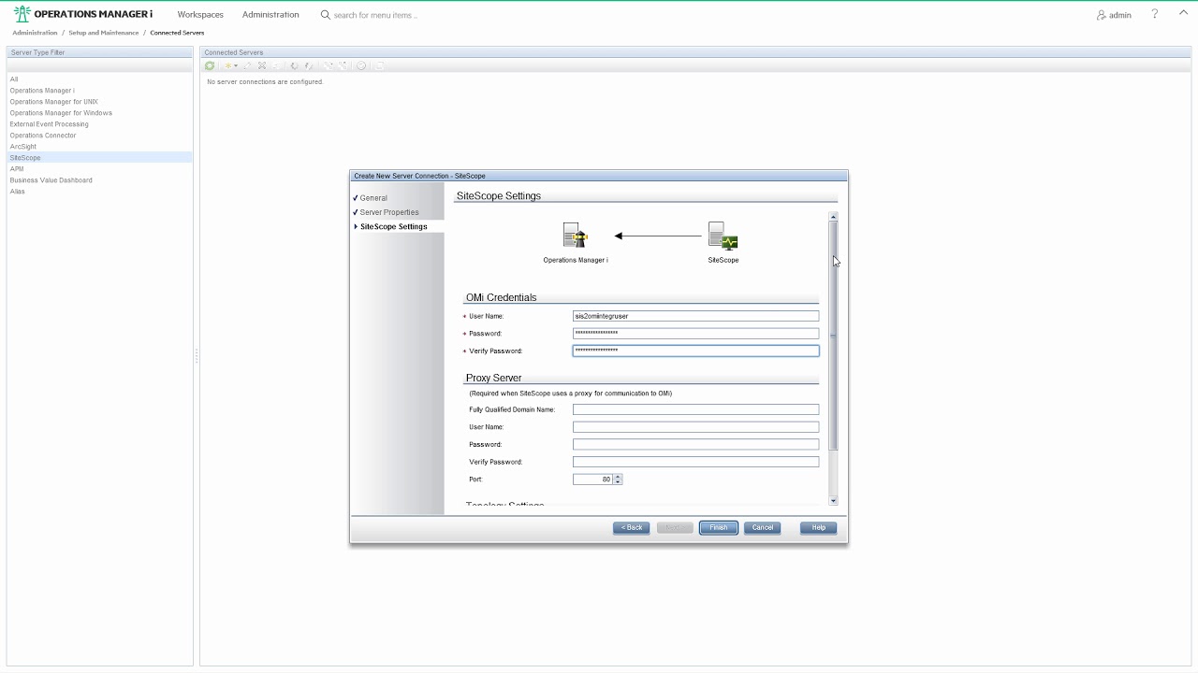Cancel the new server connection dialog

click(763, 527)
